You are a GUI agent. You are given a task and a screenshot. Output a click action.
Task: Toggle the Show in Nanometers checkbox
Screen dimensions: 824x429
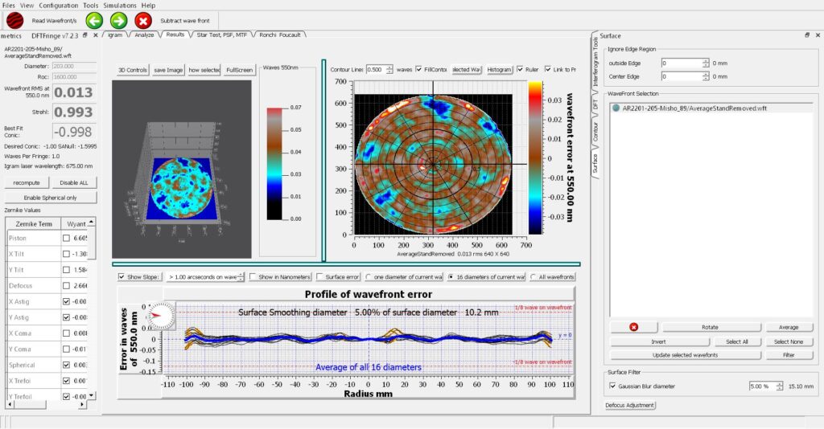coord(253,277)
